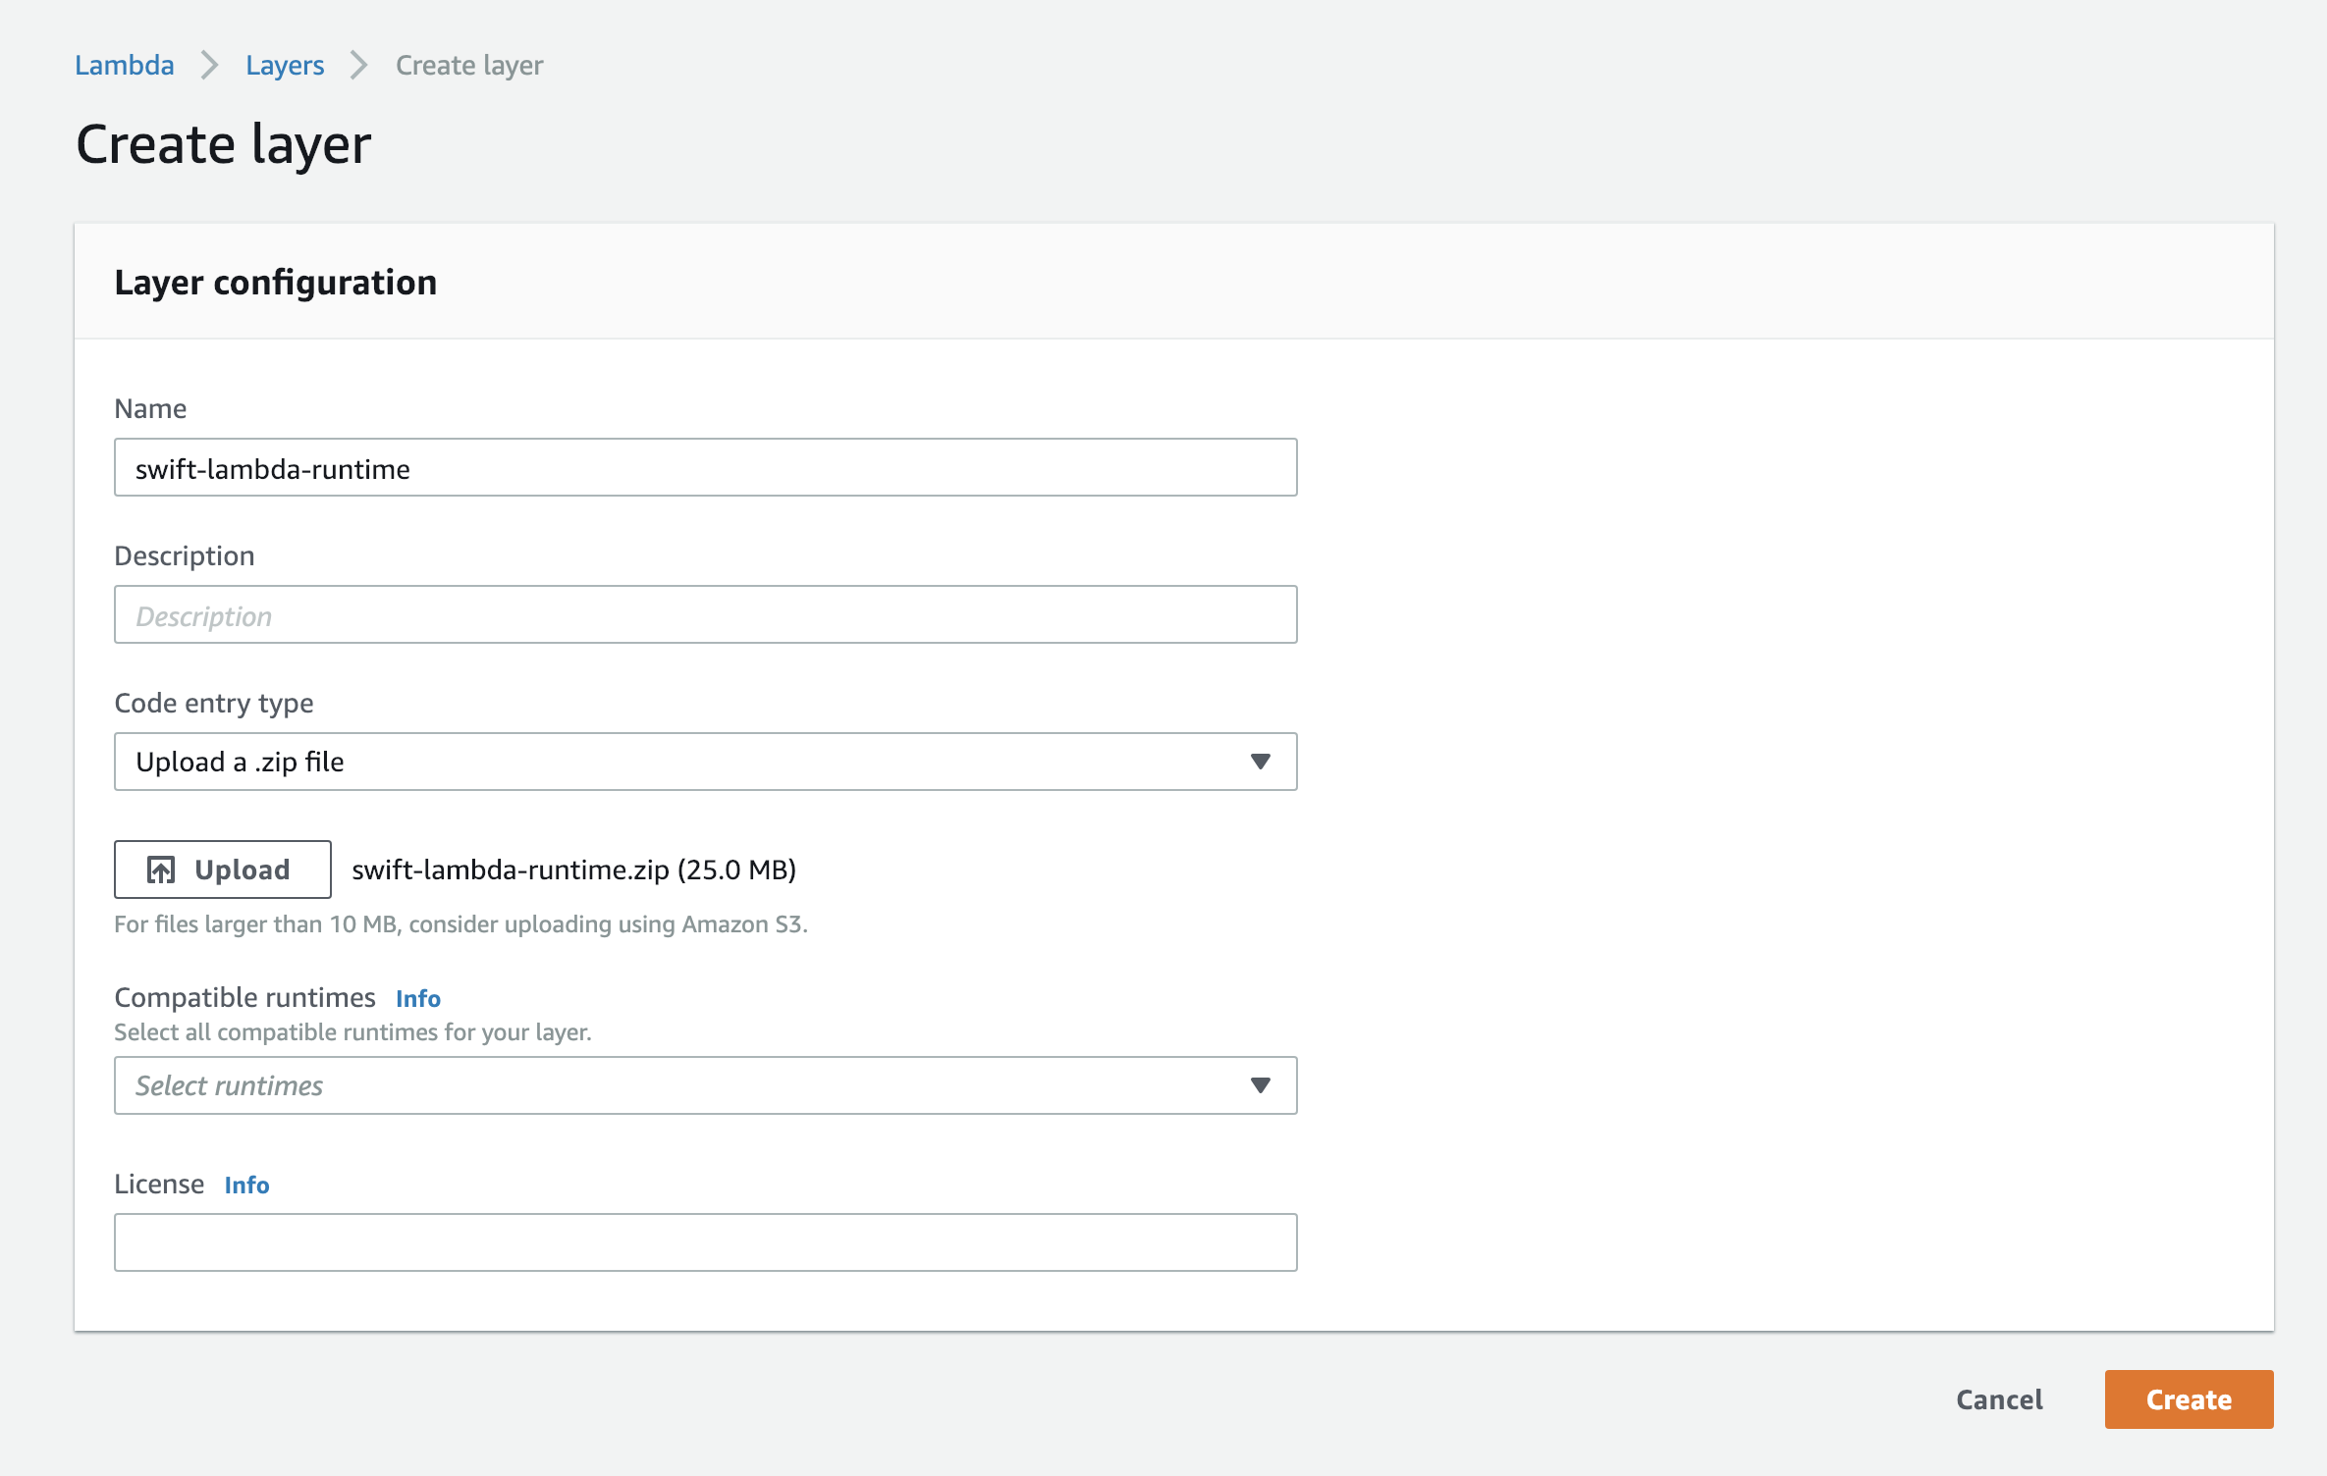The width and height of the screenshot is (2327, 1476).
Task: Cancel layer creation
Action: [1999, 1399]
